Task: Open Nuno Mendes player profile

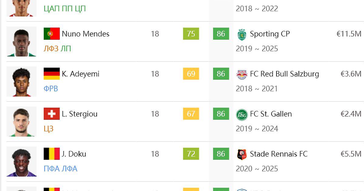Action: (x=86, y=34)
